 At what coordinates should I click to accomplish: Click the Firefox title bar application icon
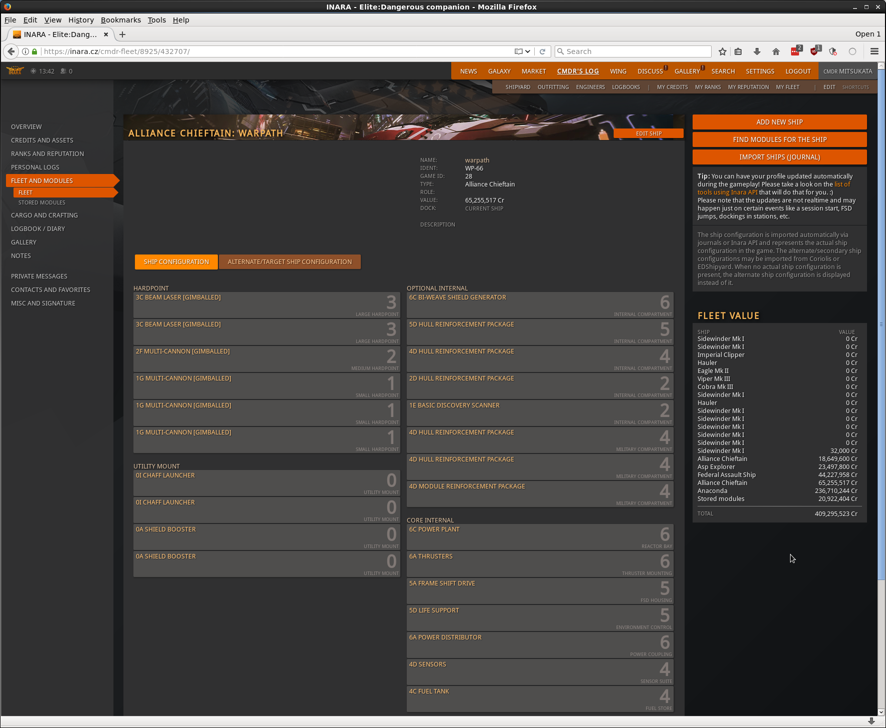coord(7,6)
